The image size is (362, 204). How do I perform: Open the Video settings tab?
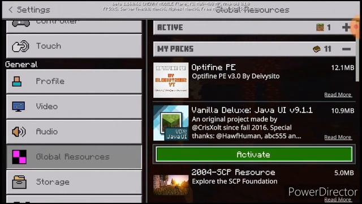pyautogui.click(x=74, y=107)
